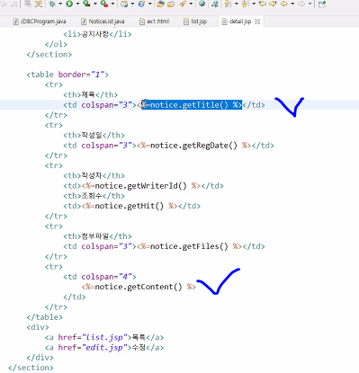Open the Coverage dropdown arrow
Screen dimensions: 359x373
[x=95, y=4]
